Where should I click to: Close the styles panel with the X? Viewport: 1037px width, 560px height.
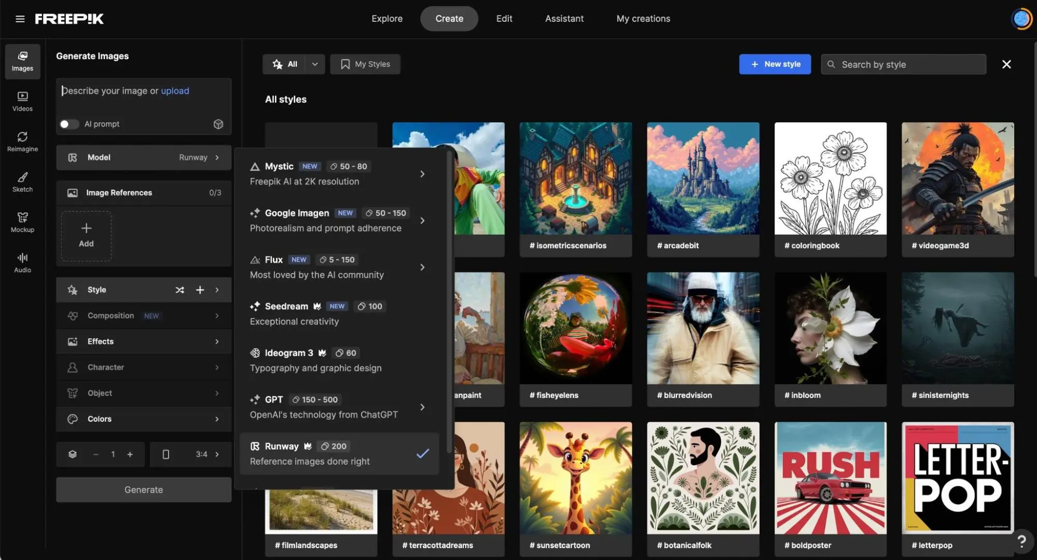1006,64
